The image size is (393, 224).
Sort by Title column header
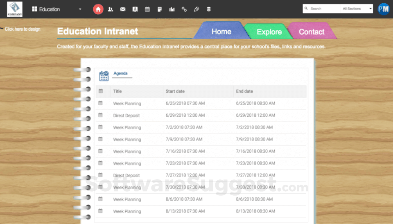click(117, 91)
